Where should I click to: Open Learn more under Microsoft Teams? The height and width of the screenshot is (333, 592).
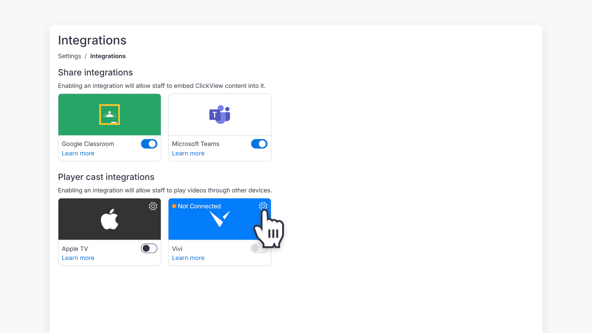click(x=188, y=153)
